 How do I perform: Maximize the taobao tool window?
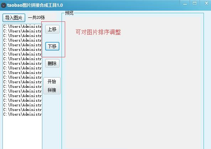195,3
